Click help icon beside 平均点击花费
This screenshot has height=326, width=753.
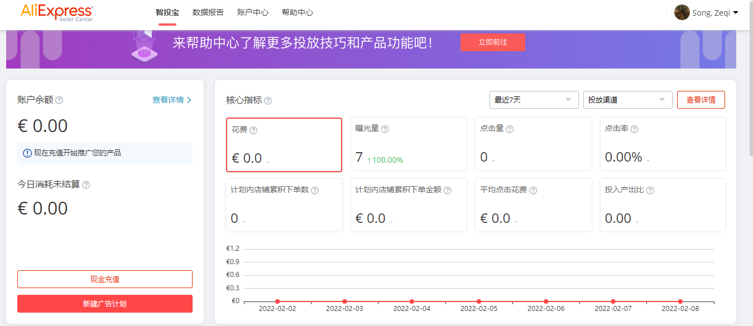pyautogui.click(x=533, y=190)
